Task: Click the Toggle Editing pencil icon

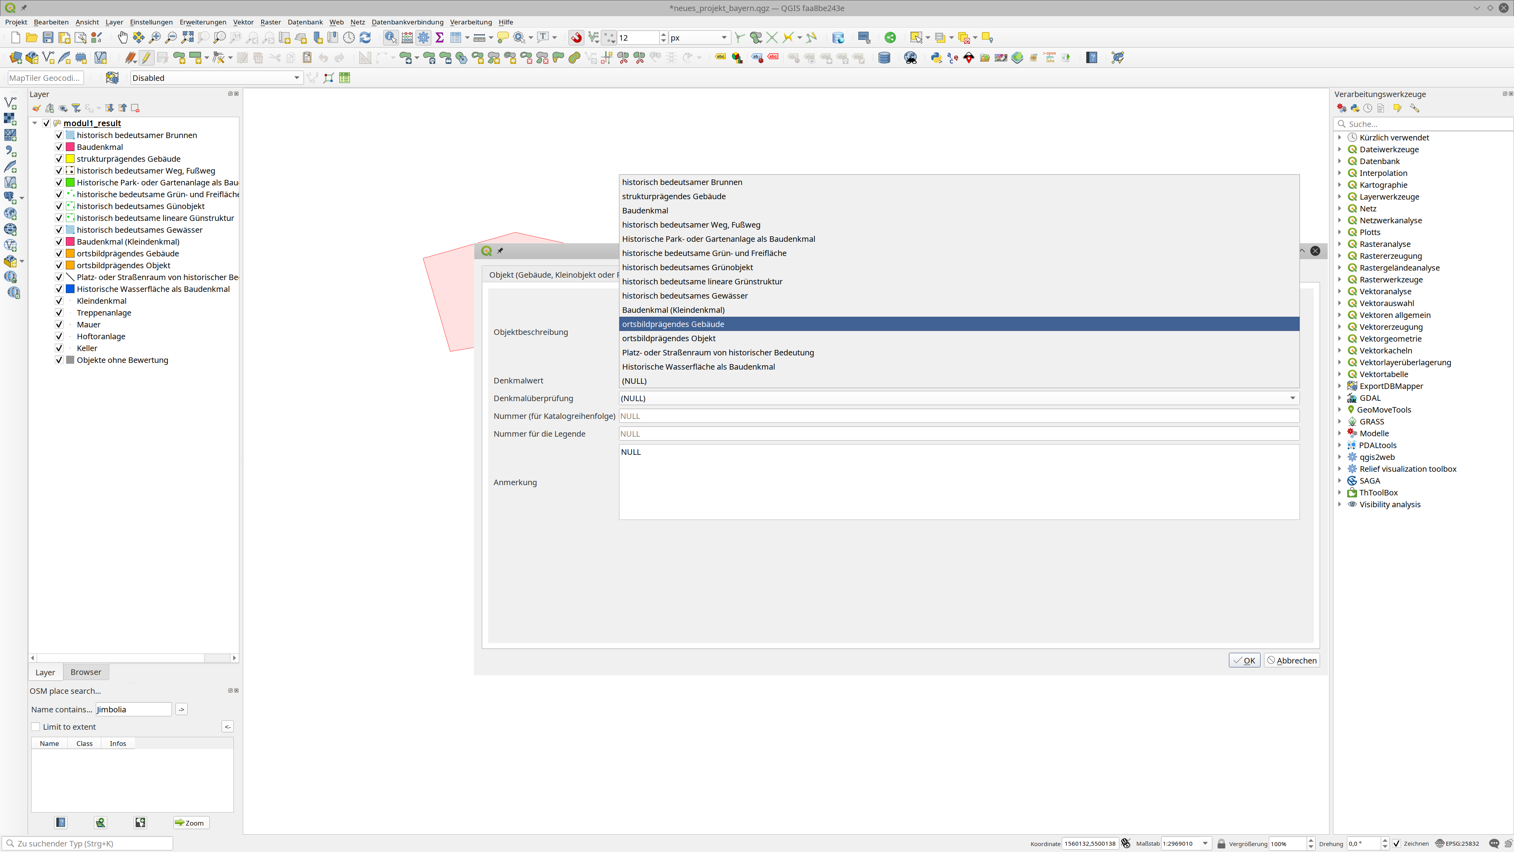Action: pyautogui.click(x=146, y=58)
